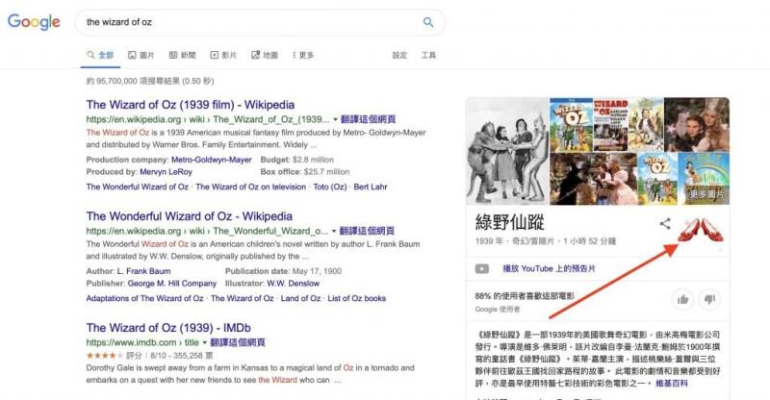Click 翻譯這個網頁 for the IMDb result
Image resolution: width=770 pixels, height=400 pixels.
click(238, 342)
